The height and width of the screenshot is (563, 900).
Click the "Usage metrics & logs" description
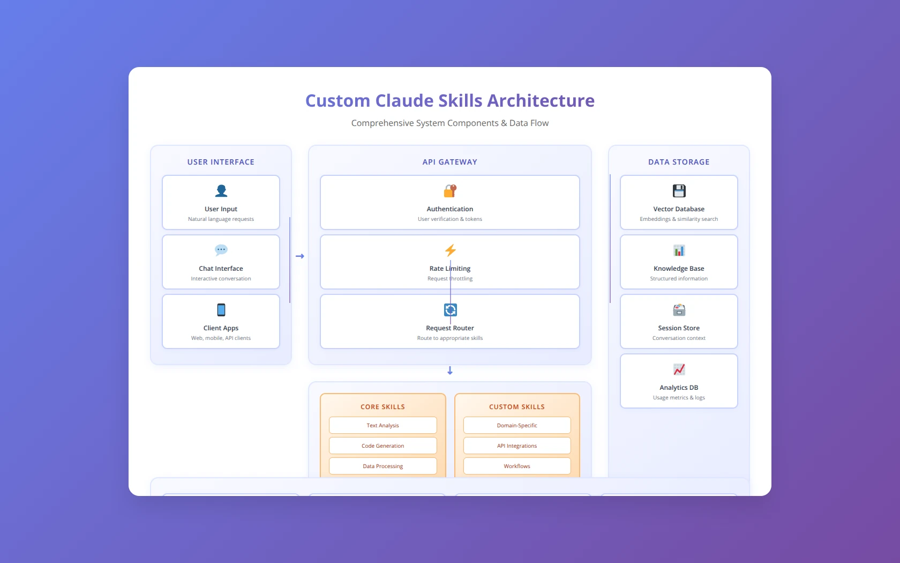coord(679,398)
